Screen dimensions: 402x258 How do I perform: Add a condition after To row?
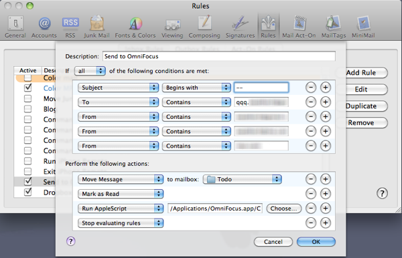click(x=326, y=102)
